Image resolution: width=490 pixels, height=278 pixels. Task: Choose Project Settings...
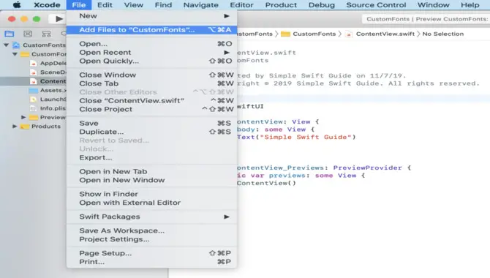(x=151, y=239)
